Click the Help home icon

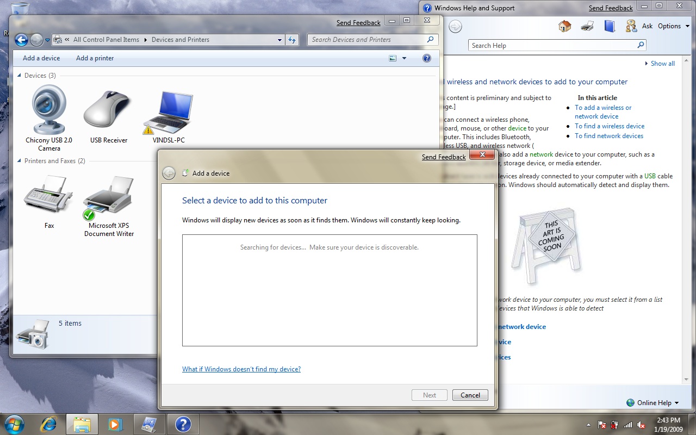point(565,26)
